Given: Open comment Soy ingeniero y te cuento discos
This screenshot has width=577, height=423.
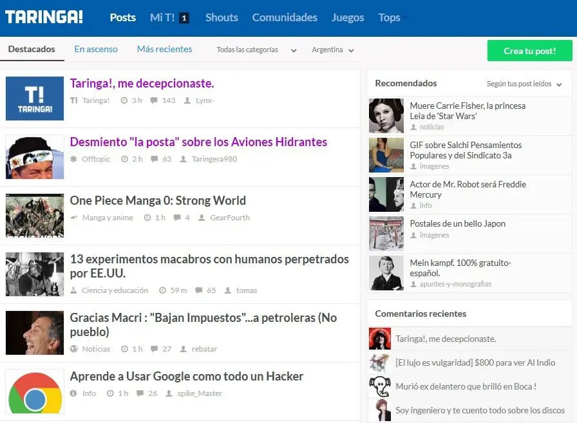Looking at the screenshot, I should 480,411.
